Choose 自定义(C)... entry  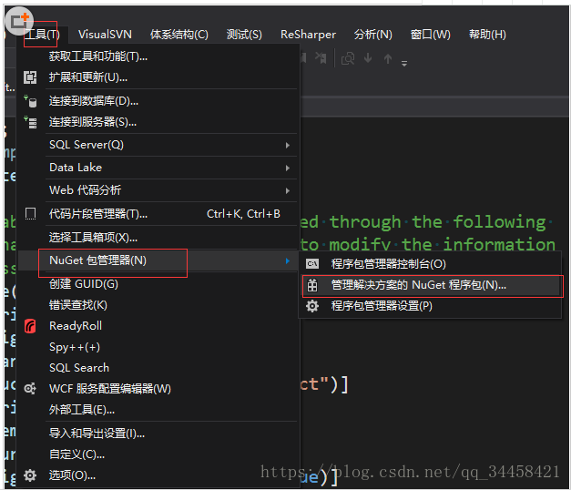click(x=76, y=454)
